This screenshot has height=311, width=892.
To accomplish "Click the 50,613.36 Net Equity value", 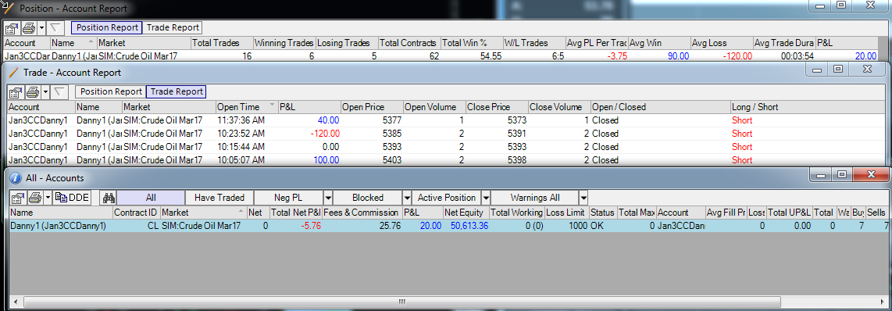I will coord(469,226).
